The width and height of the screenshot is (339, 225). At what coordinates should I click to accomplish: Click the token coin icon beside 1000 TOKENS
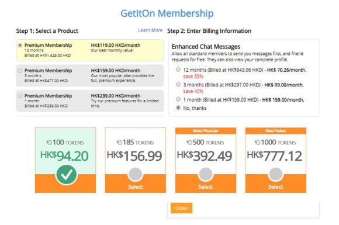tap(258, 142)
